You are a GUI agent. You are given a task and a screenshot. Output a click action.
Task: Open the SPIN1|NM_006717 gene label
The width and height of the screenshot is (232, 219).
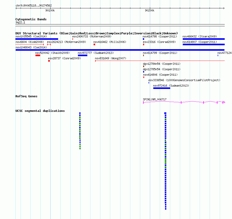coord(155,99)
